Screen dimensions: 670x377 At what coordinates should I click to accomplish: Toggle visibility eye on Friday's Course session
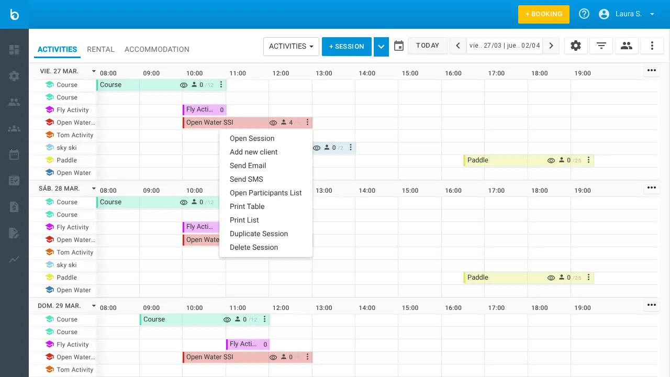184,85
